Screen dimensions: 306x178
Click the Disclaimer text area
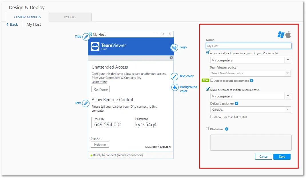coord(251,143)
